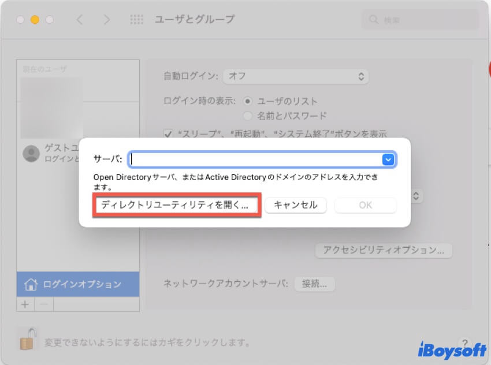Image resolution: width=491 pixels, height=365 pixels.
Task: Expand the サーバ field dropdown arrow
Action: [388, 159]
